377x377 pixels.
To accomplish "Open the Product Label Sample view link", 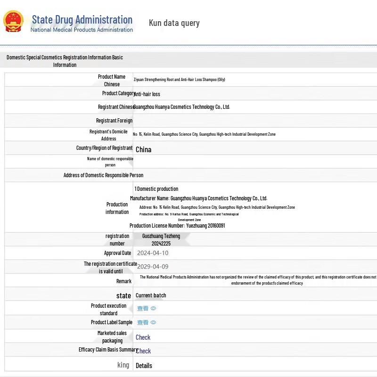I will click(x=143, y=322).
